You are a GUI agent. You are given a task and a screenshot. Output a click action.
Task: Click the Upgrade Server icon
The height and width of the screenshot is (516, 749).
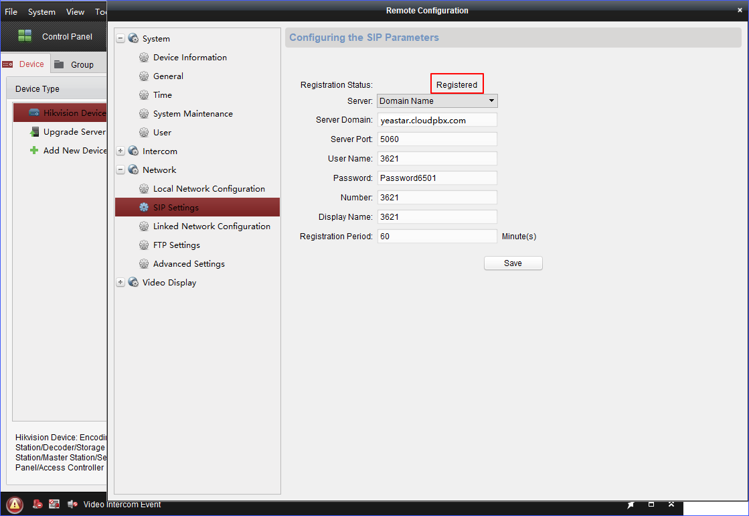tap(34, 132)
